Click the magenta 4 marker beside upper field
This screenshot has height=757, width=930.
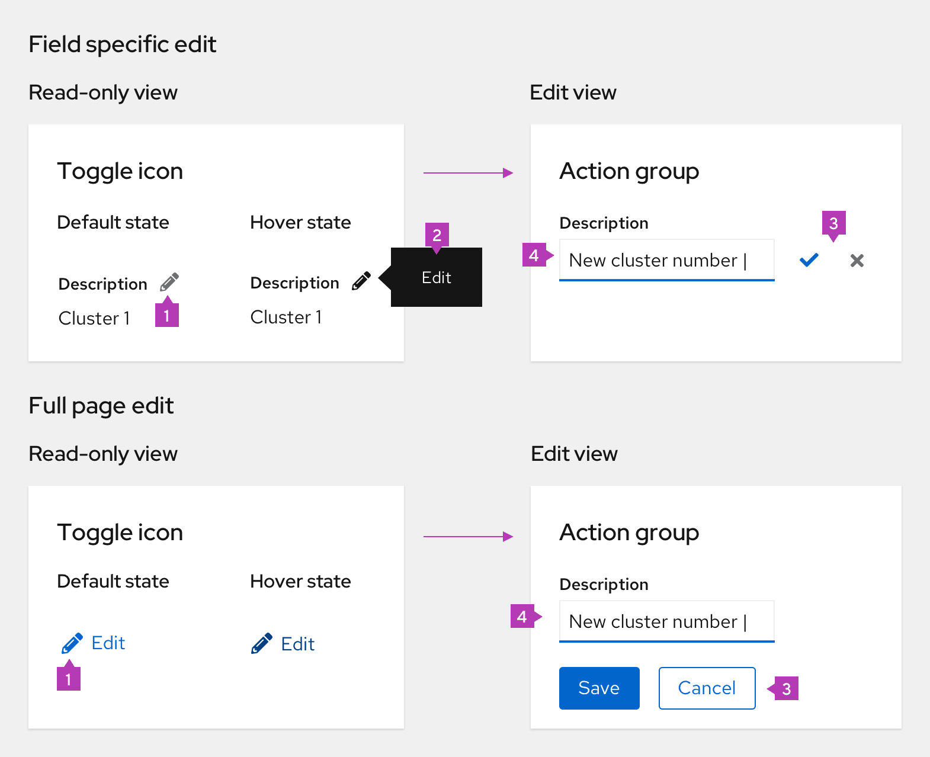(534, 255)
